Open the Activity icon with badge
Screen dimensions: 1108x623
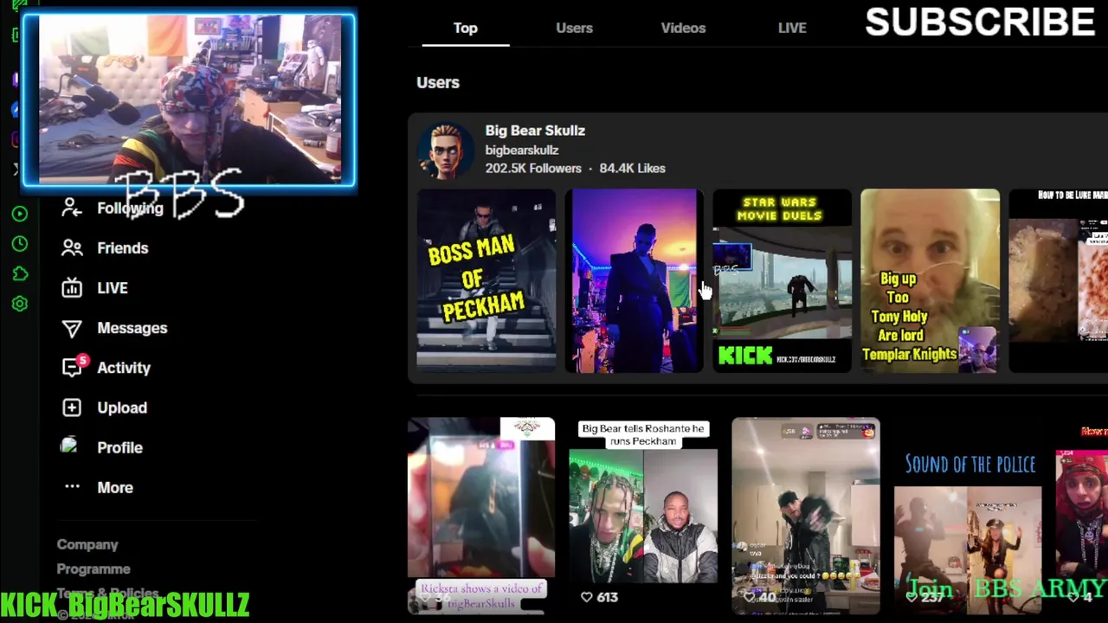pos(74,366)
